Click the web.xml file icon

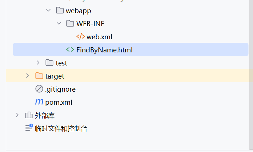click(80, 37)
